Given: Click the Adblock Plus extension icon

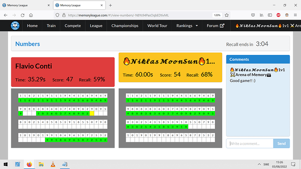Looking at the screenshot, I should pos(278,15).
